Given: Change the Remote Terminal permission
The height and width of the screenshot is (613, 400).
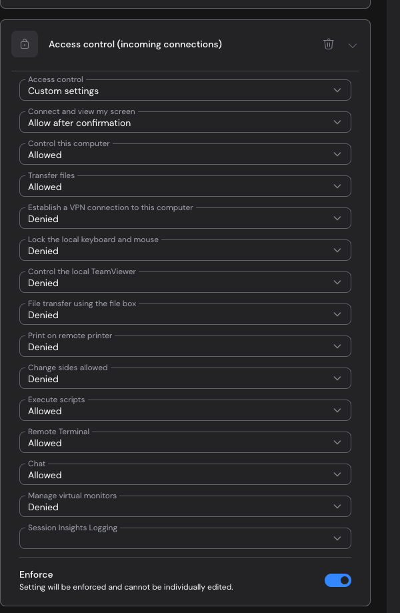Looking at the screenshot, I should (185, 443).
